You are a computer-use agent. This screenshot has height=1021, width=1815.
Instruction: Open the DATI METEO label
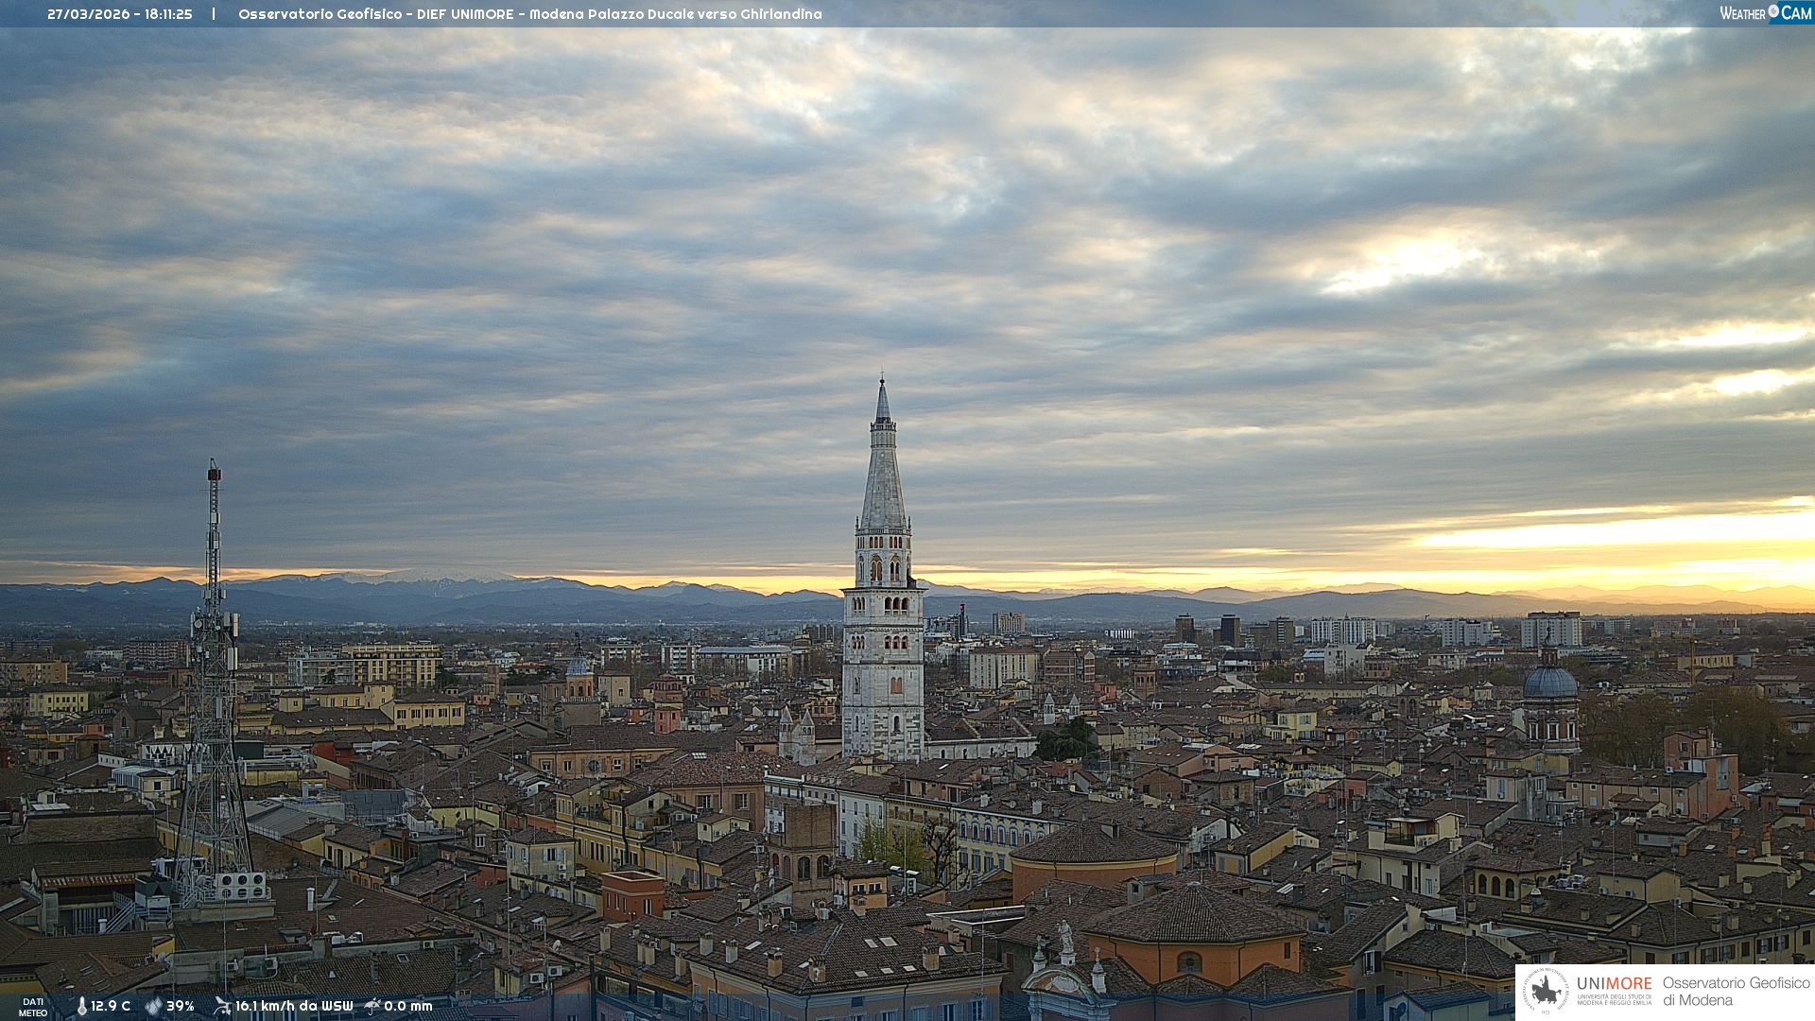tap(33, 1007)
